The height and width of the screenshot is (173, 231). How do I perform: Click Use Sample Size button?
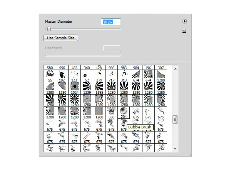click(x=61, y=38)
